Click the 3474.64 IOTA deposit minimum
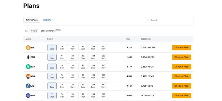Screen dimensions: 222x101 147,95
